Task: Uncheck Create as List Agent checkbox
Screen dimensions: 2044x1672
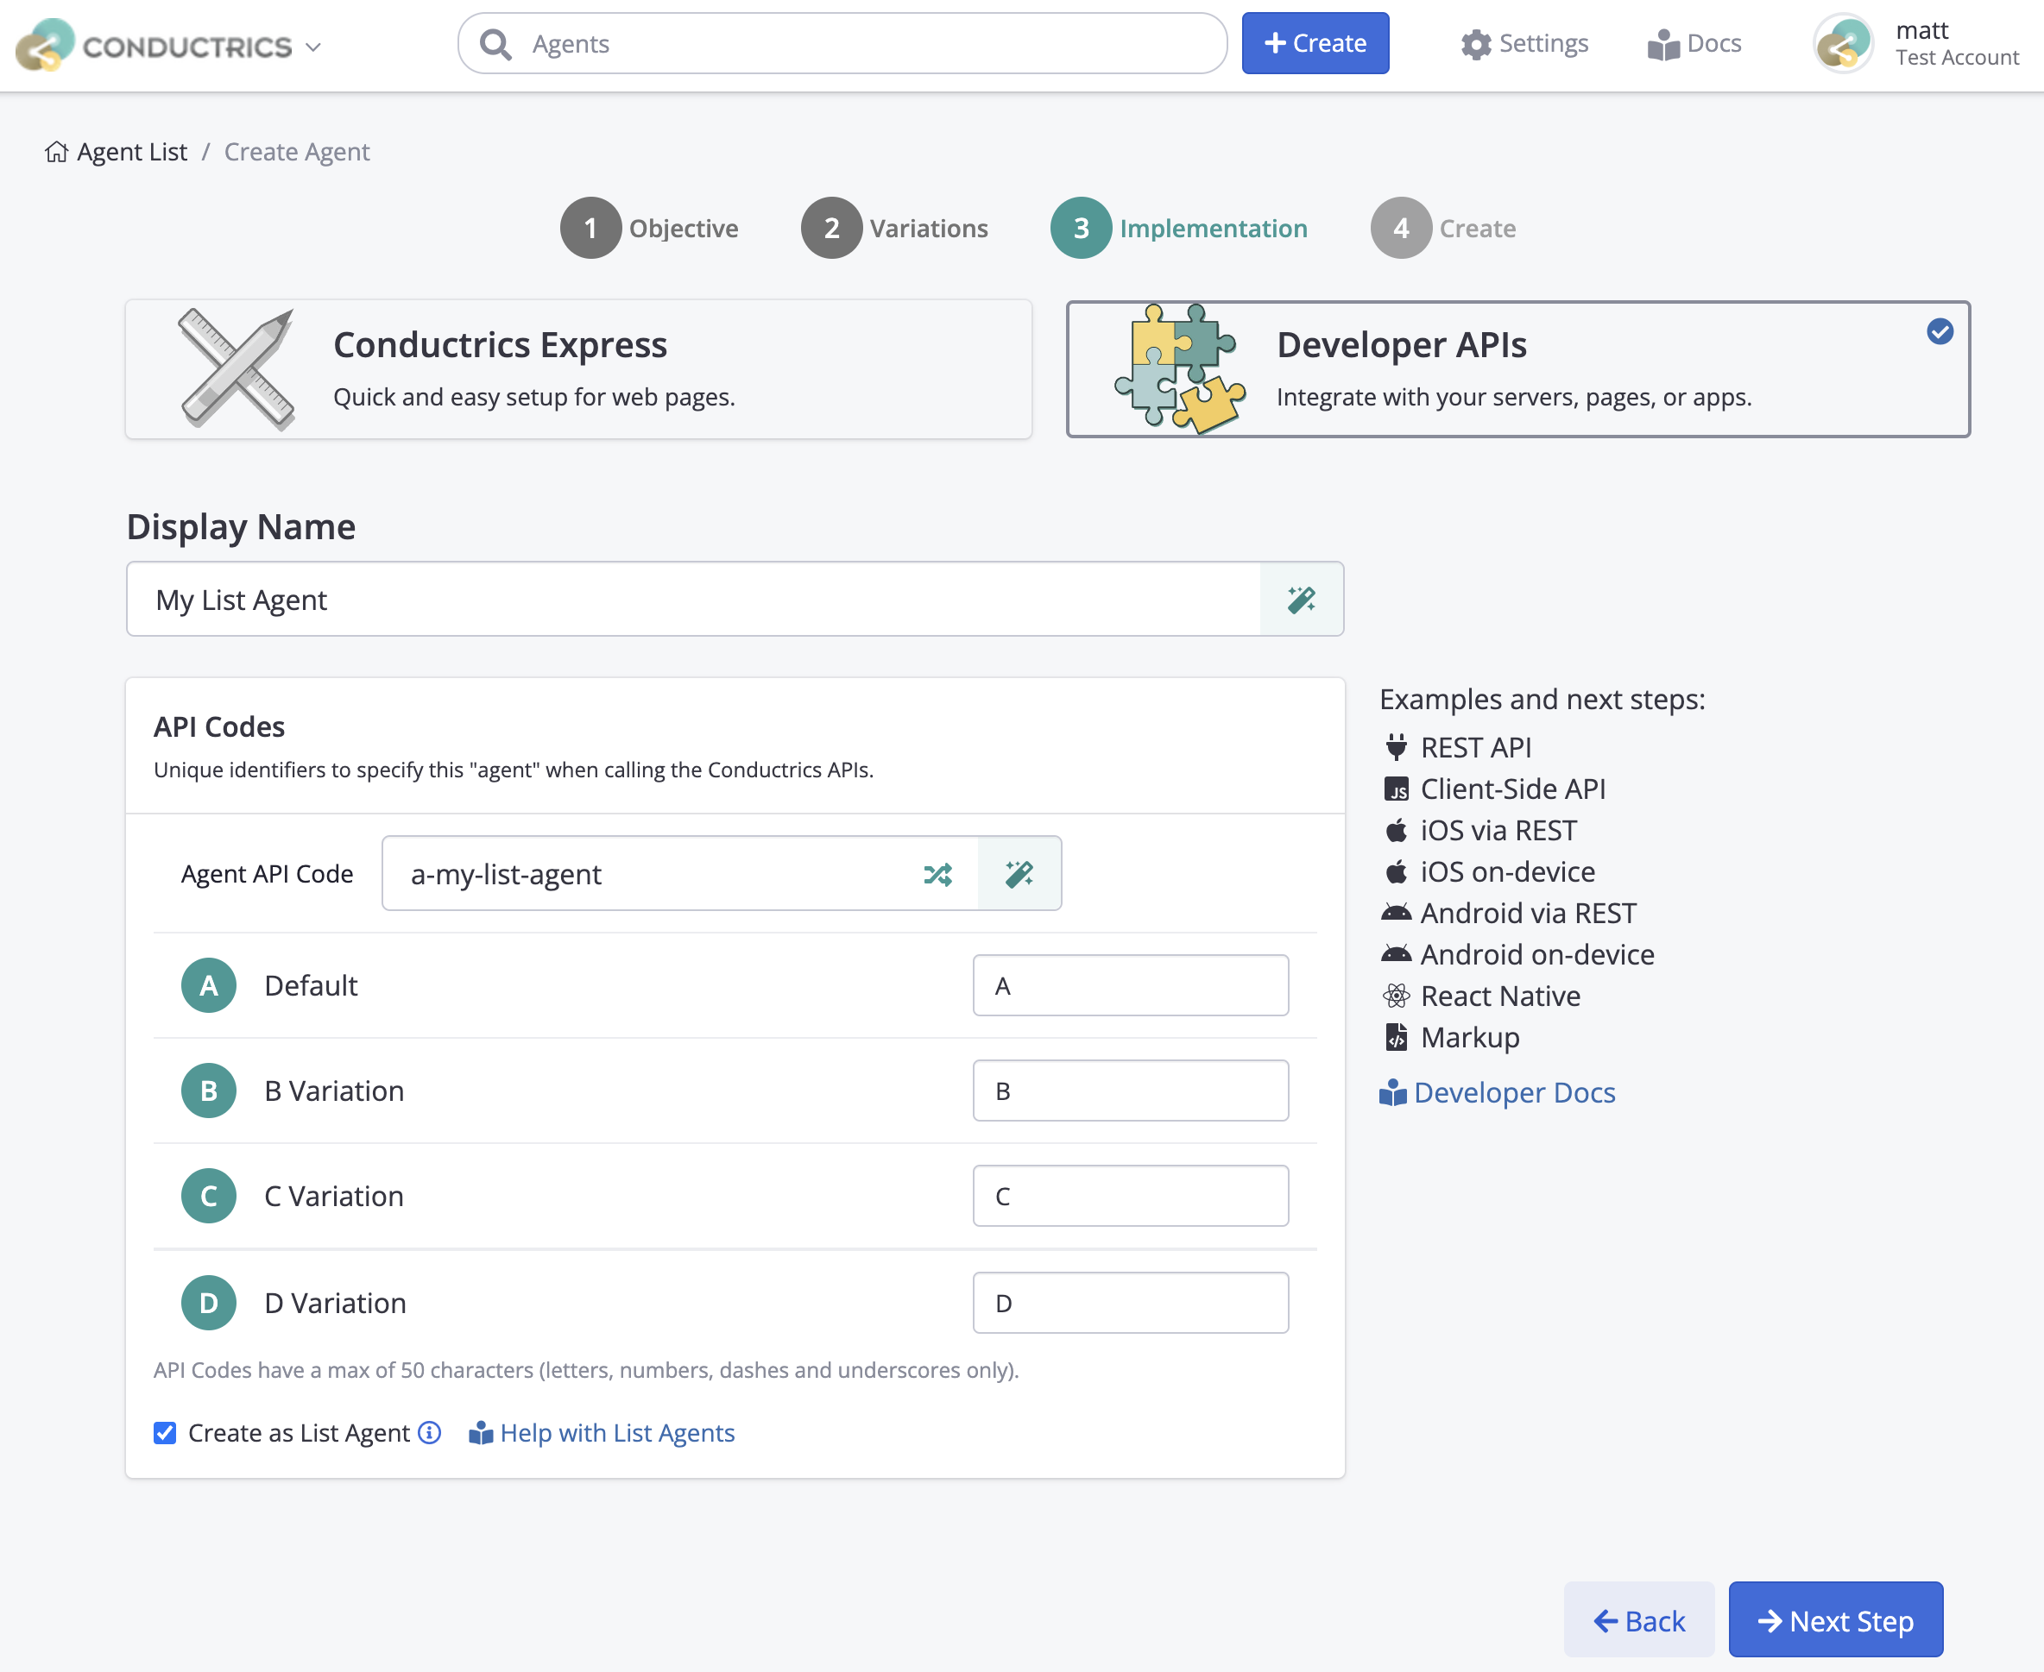Action: click(165, 1432)
